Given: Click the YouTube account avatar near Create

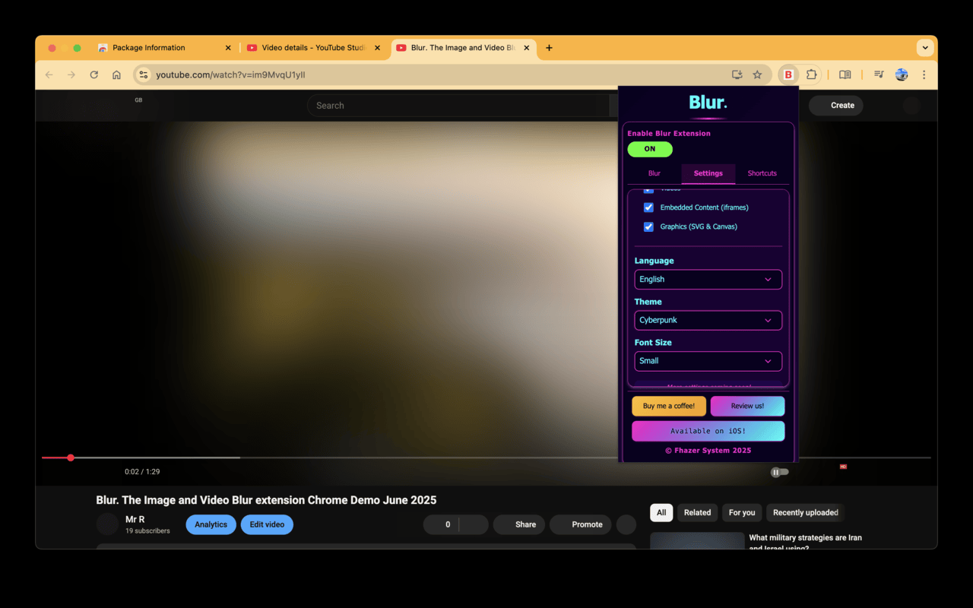Looking at the screenshot, I should coord(911,106).
